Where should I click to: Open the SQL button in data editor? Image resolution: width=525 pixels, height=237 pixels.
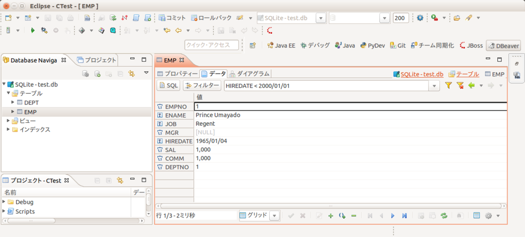click(169, 86)
